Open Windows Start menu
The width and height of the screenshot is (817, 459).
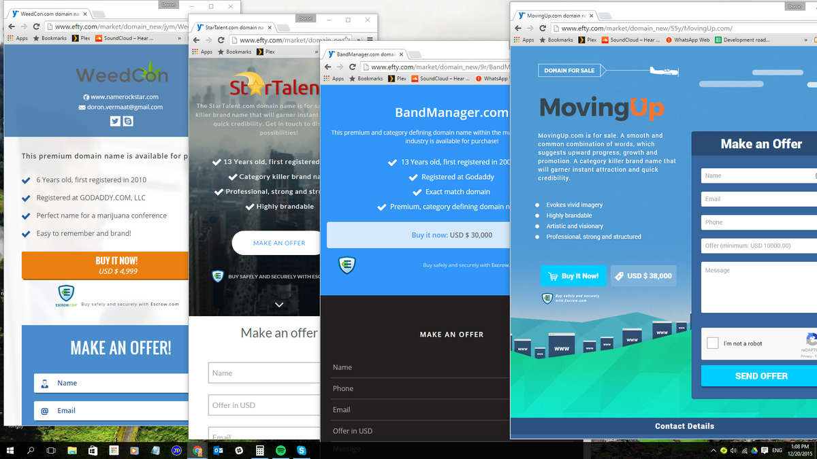(x=10, y=450)
